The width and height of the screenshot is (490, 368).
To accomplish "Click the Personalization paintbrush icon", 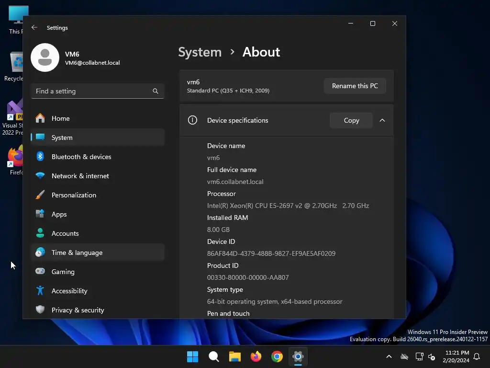I will tap(40, 195).
